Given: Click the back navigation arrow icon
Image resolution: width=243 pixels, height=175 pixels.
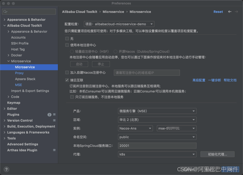Looking at the screenshot, I should 229,12.
